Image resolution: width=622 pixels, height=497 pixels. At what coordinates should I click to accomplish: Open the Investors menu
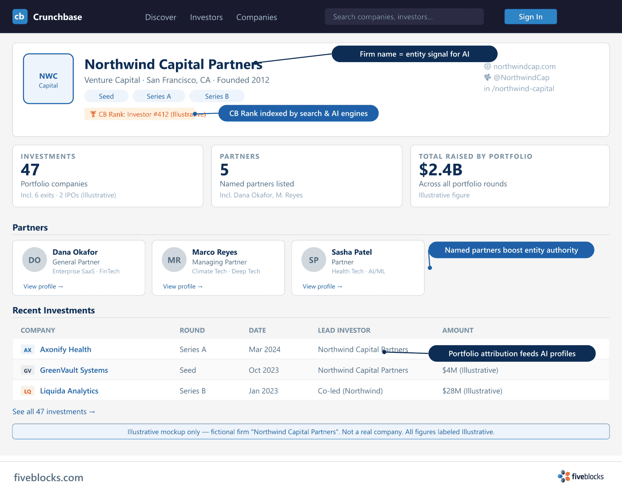coord(207,17)
